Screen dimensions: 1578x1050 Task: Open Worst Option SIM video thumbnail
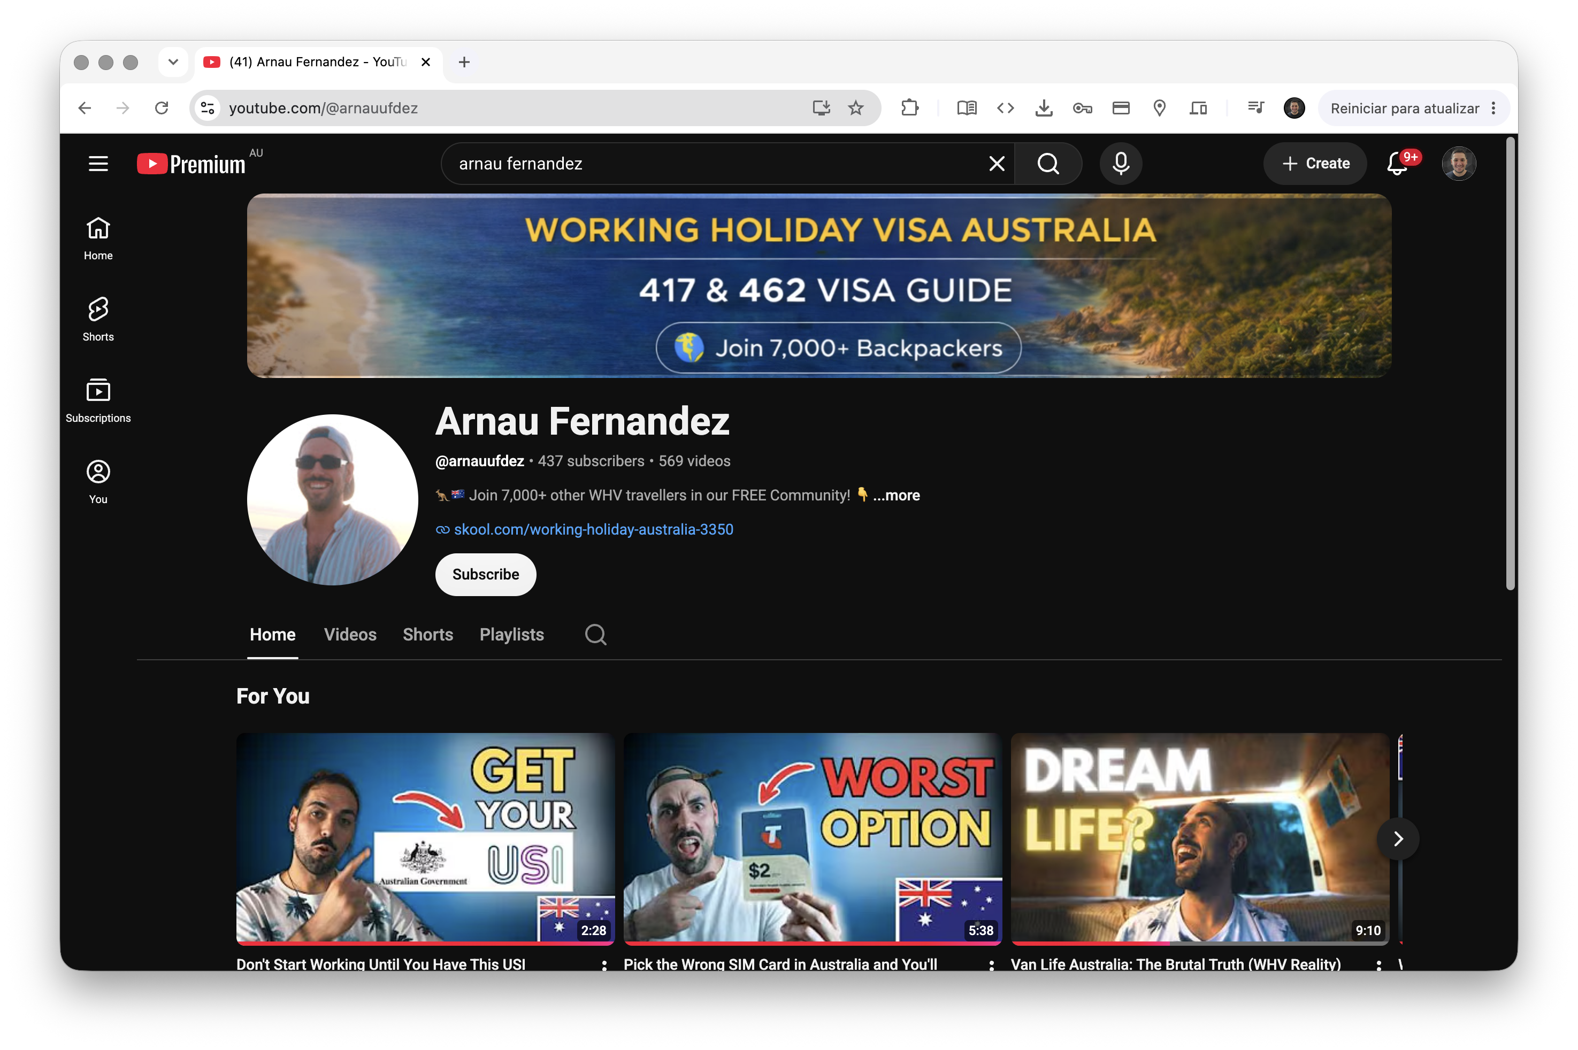(x=812, y=838)
